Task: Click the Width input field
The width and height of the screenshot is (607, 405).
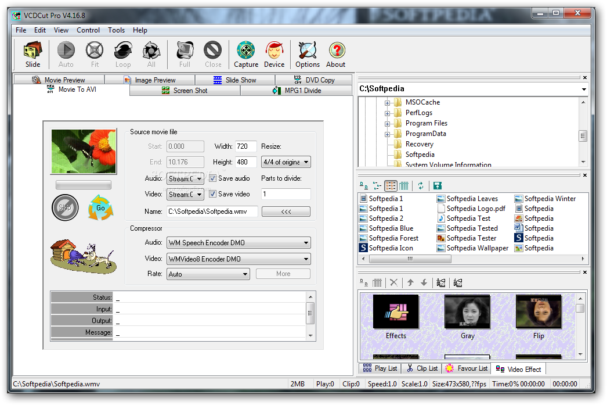Action: [245, 146]
